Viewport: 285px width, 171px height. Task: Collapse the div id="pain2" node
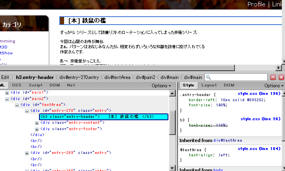pos(7,99)
